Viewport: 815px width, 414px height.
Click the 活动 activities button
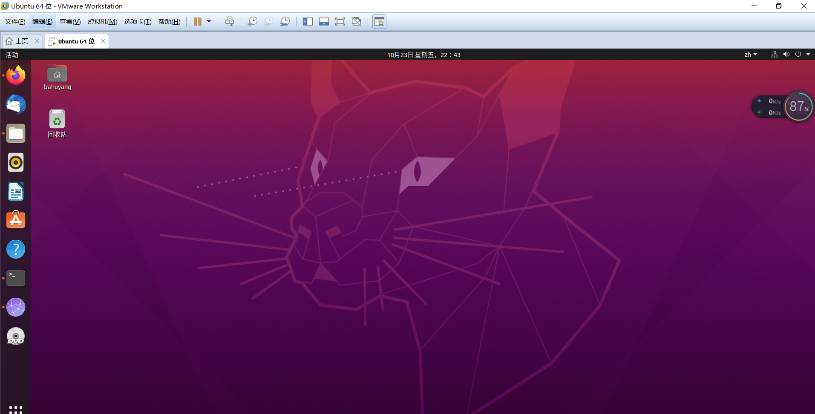tap(12, 55)
